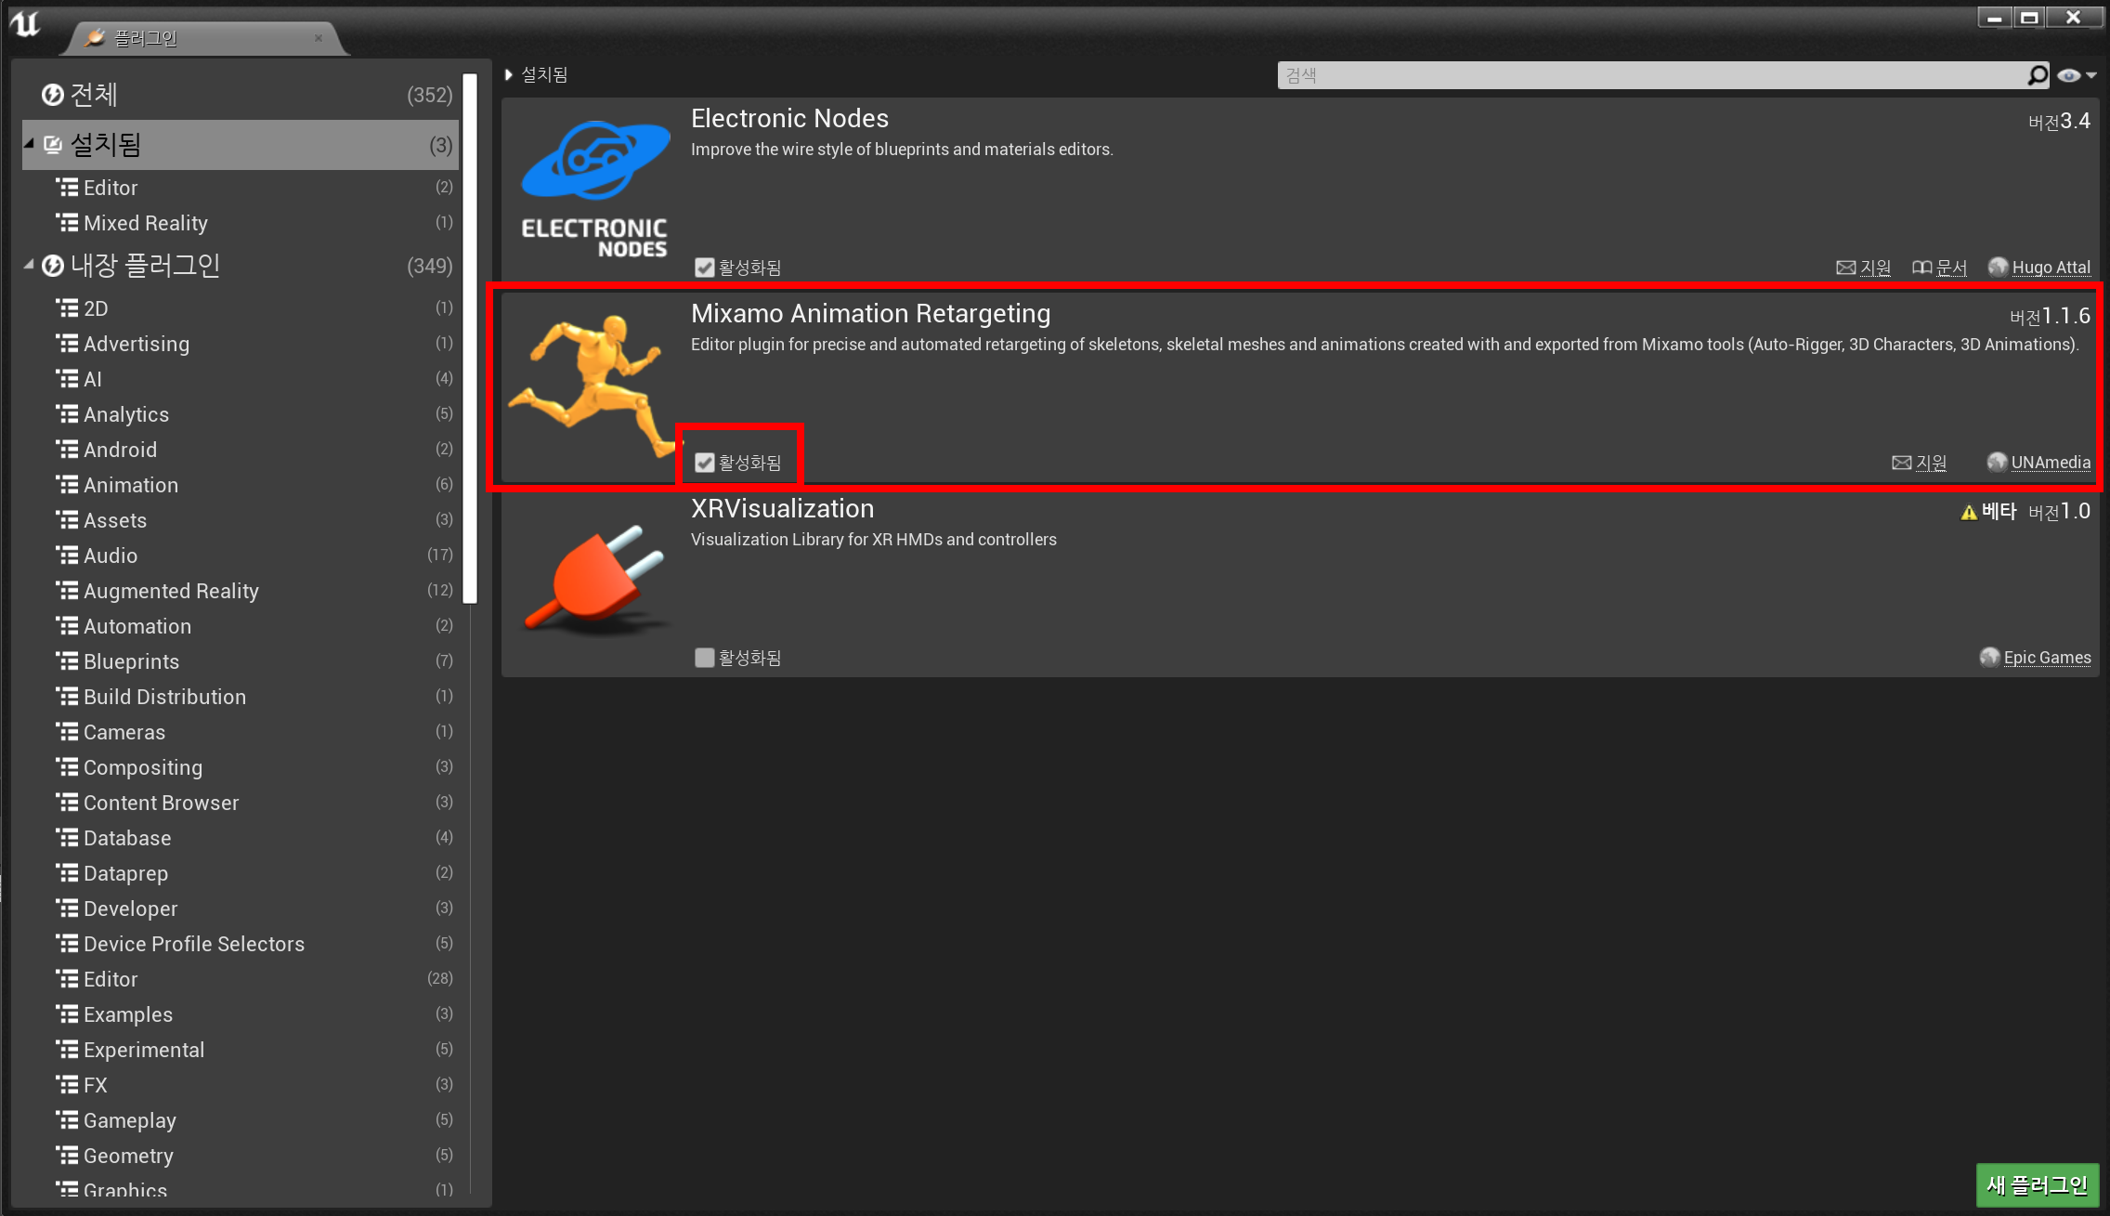Open the view options dropdown arrow
The height and width of the screenshot is (1216, 2110).
coord(2091,75)
